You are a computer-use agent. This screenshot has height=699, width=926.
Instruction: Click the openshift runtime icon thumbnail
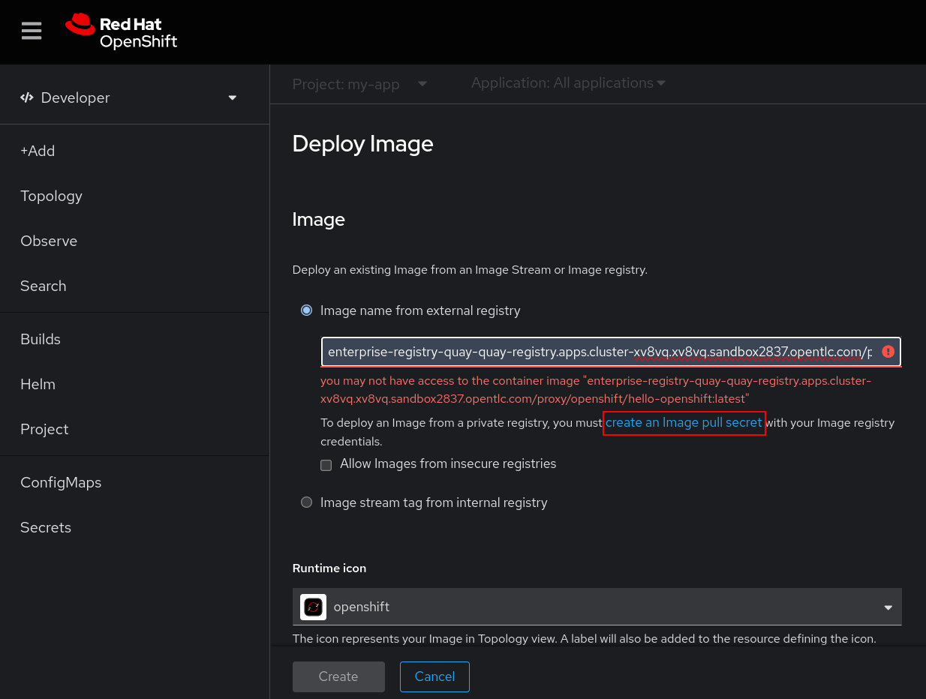tap(313, 607)
